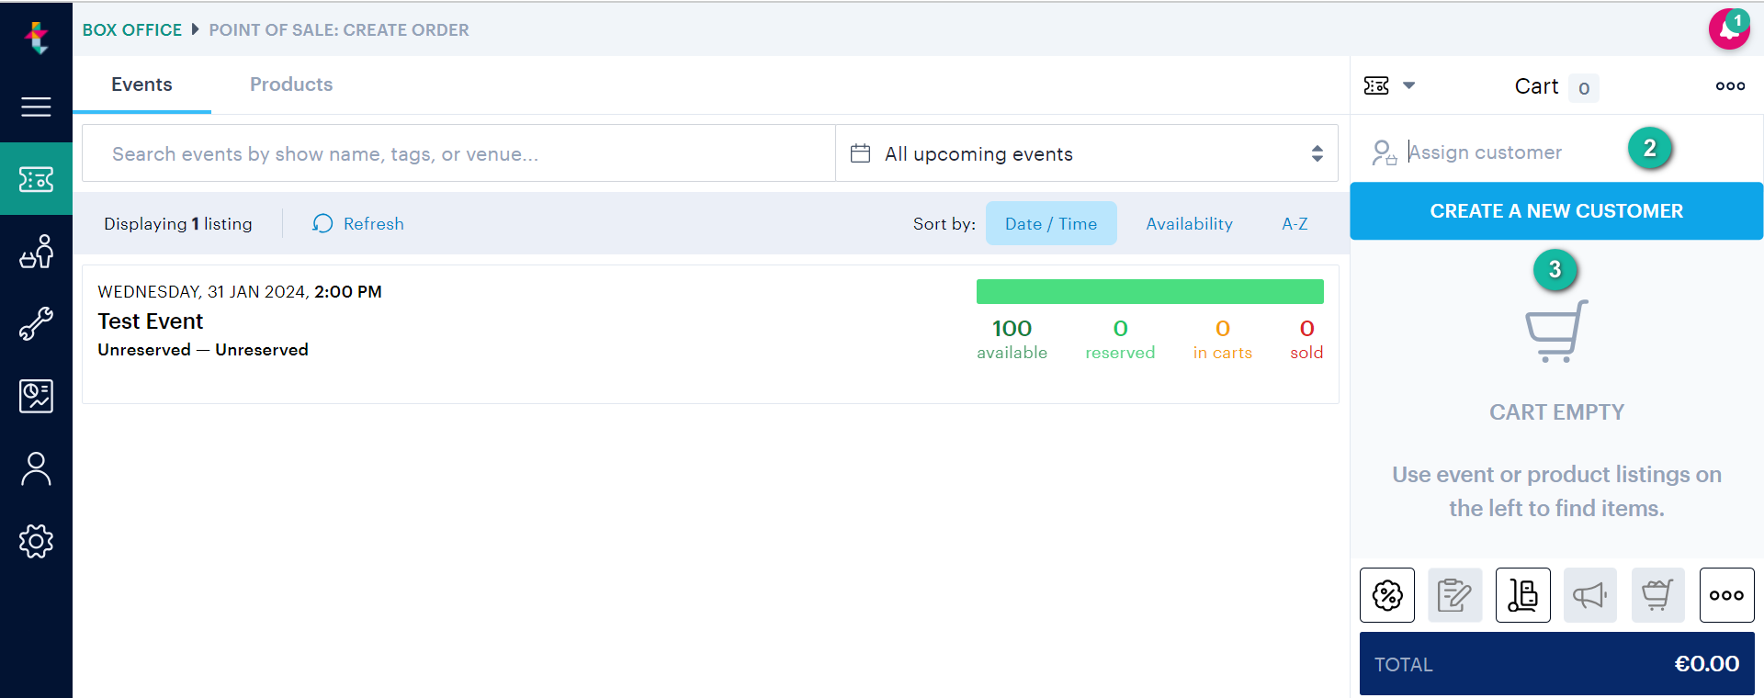This screenshot has width=1764, height=698.
Task: Click the calendar icon in date filter
Action: tap(860, 153)
